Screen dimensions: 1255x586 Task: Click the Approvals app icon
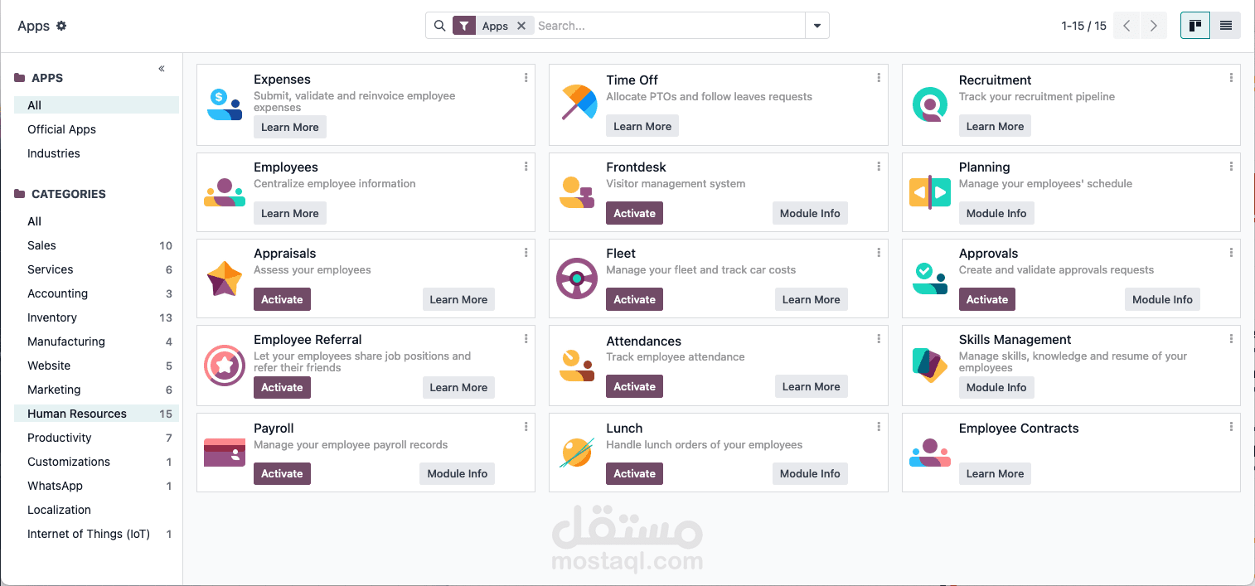(930, 278)
